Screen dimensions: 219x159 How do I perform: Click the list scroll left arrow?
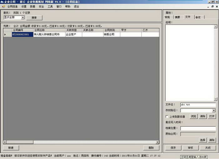5,142
